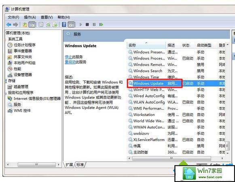Select Internet 信息服务(IIS)管理器 node
Viewport: 235px width, 182px height.
(x=34, y=99)
